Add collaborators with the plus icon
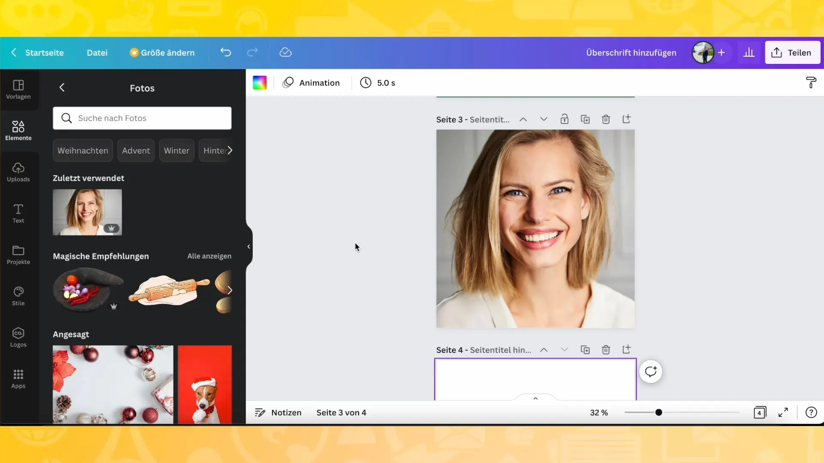The width and height of the screenshot is (824, 463). [721, 52]
